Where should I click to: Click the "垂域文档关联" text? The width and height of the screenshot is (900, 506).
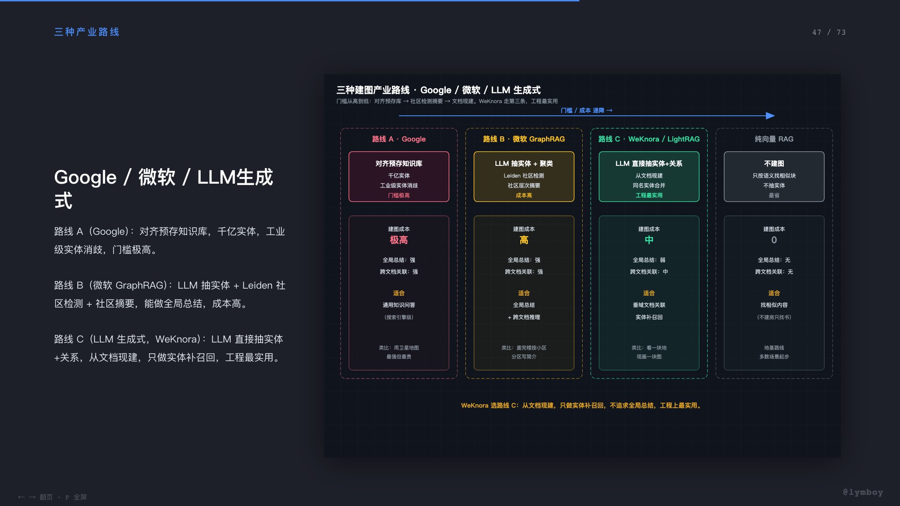(649, 305)
